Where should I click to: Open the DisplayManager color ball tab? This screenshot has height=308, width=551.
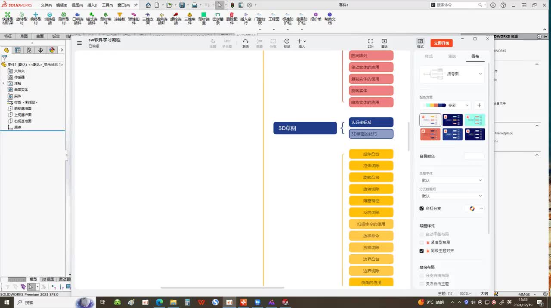click(52, 50)
